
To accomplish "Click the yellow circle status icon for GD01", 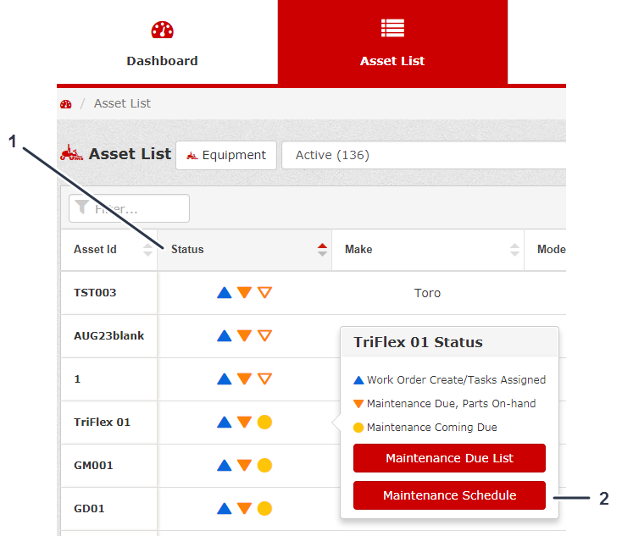I will [264, 508].
